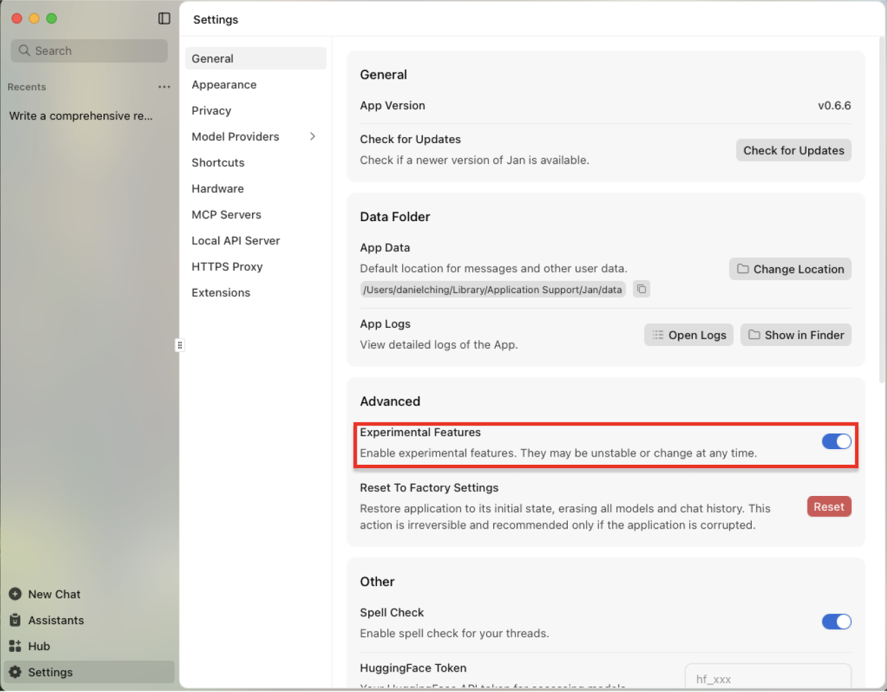The width and height of the screenshot is (887, 692).
Task: Copy the App Data folder path icon
Action: [x=641, y=288]
